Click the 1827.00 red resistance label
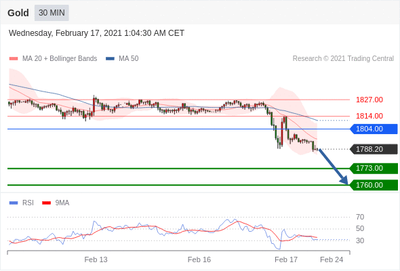 click(x=369, y=100)
